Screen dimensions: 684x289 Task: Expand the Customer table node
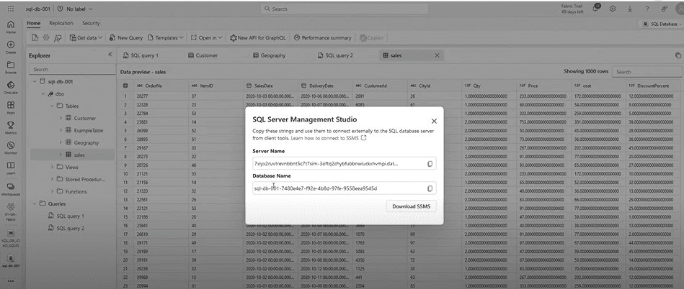61,118
